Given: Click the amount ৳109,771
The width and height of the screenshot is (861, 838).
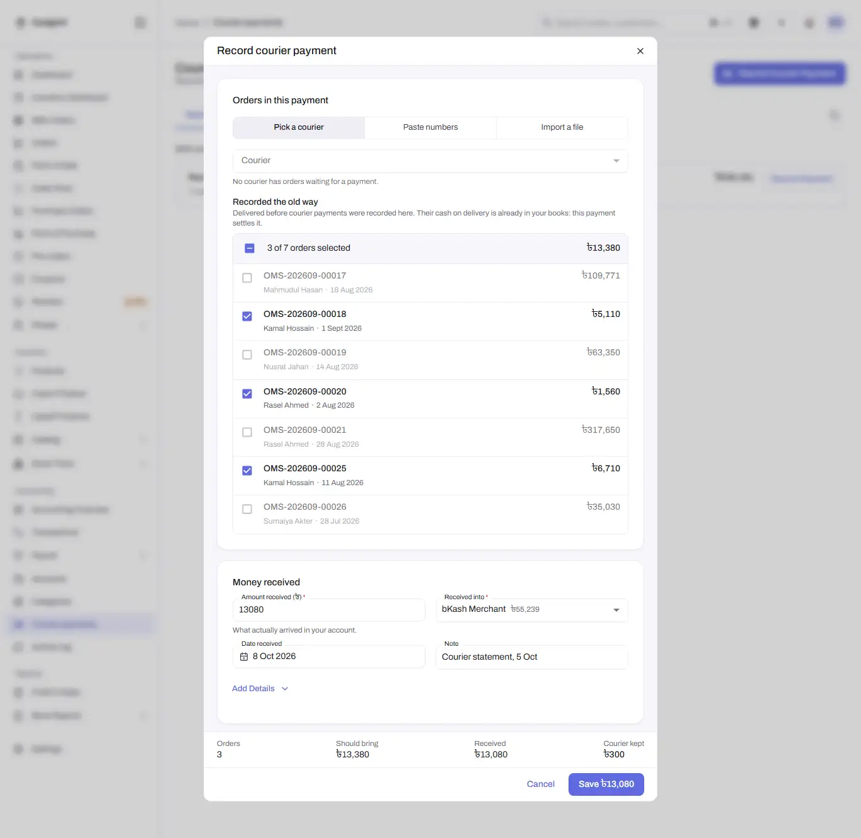Looking at the screenshot, I should coord(601,275).
